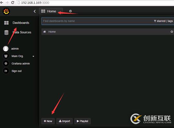The height and width of the screenshot is (128, 174).
Task: Click the Main Org. people icon
Action: coord(6,56)
